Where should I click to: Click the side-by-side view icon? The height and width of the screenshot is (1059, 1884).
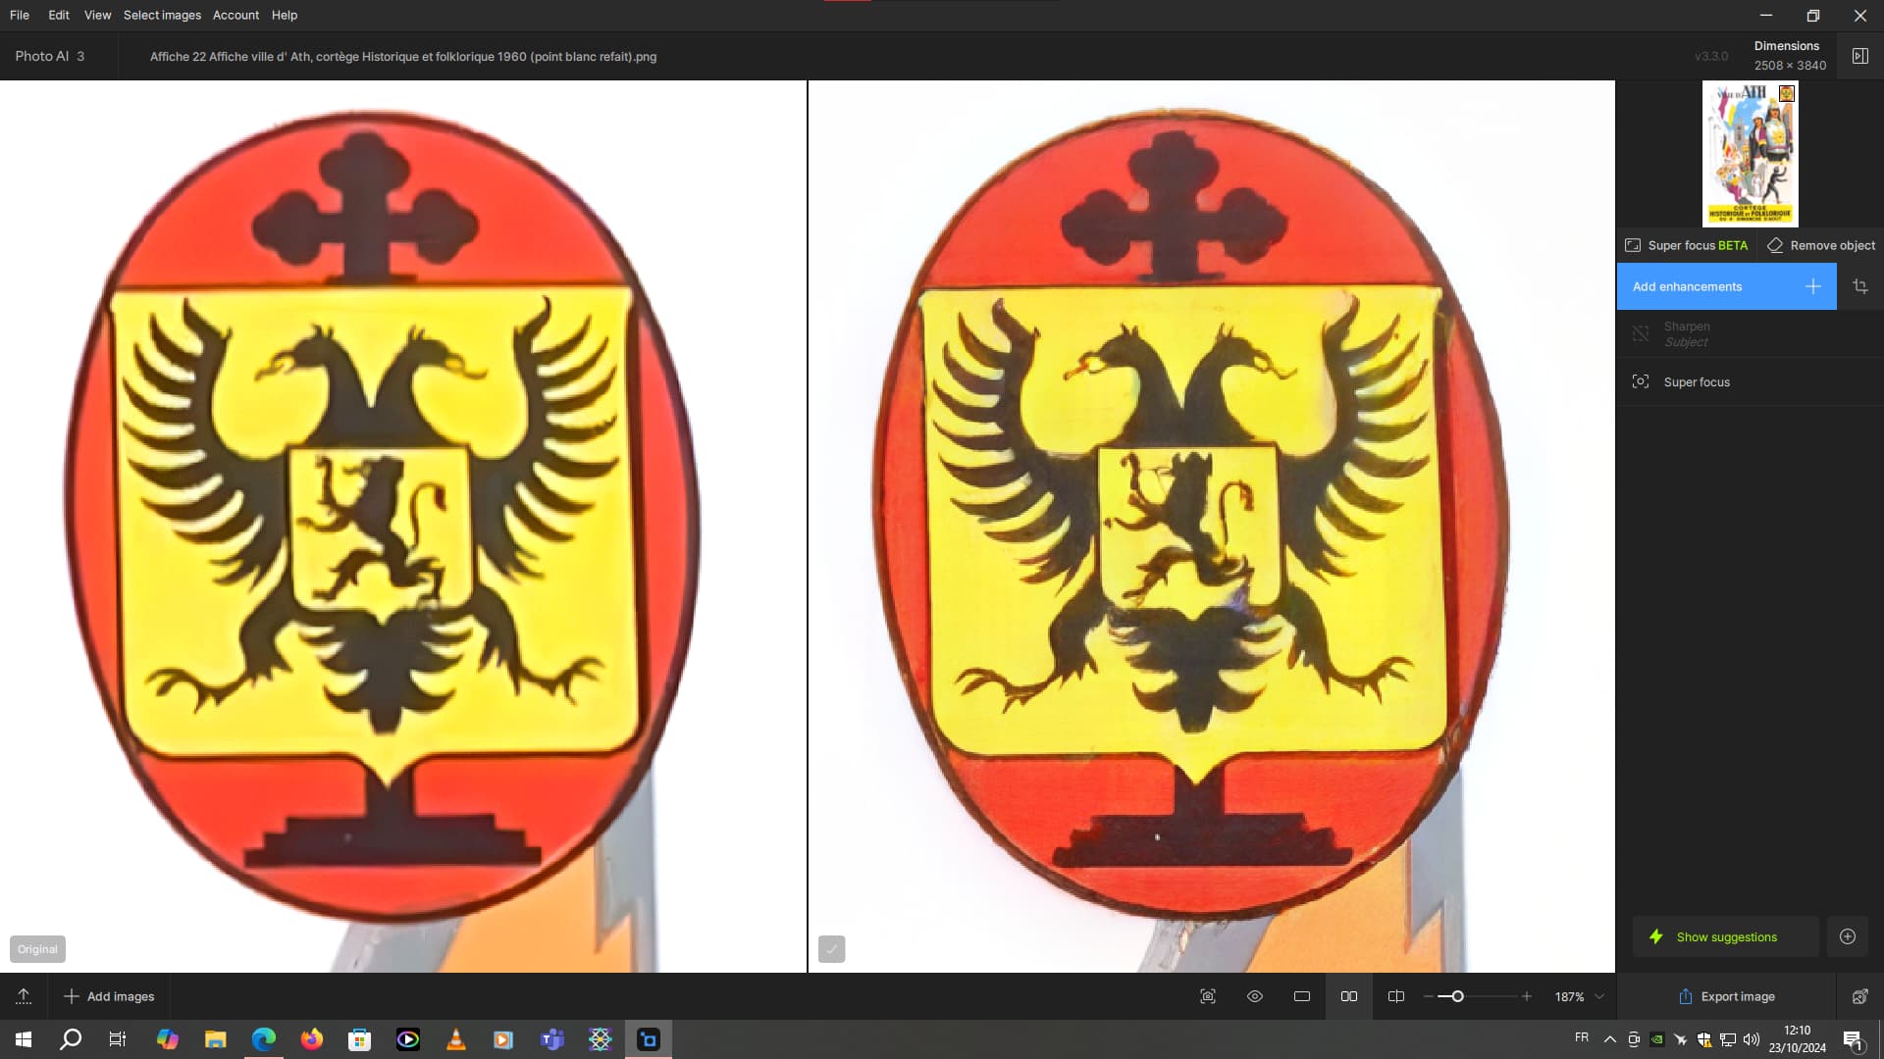click(1349, 996)
